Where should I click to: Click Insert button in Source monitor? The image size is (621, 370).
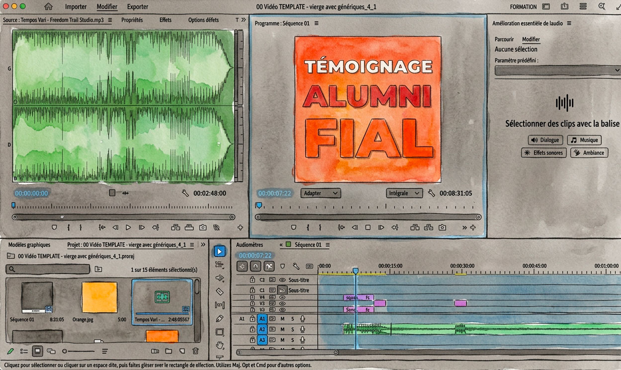176,227
